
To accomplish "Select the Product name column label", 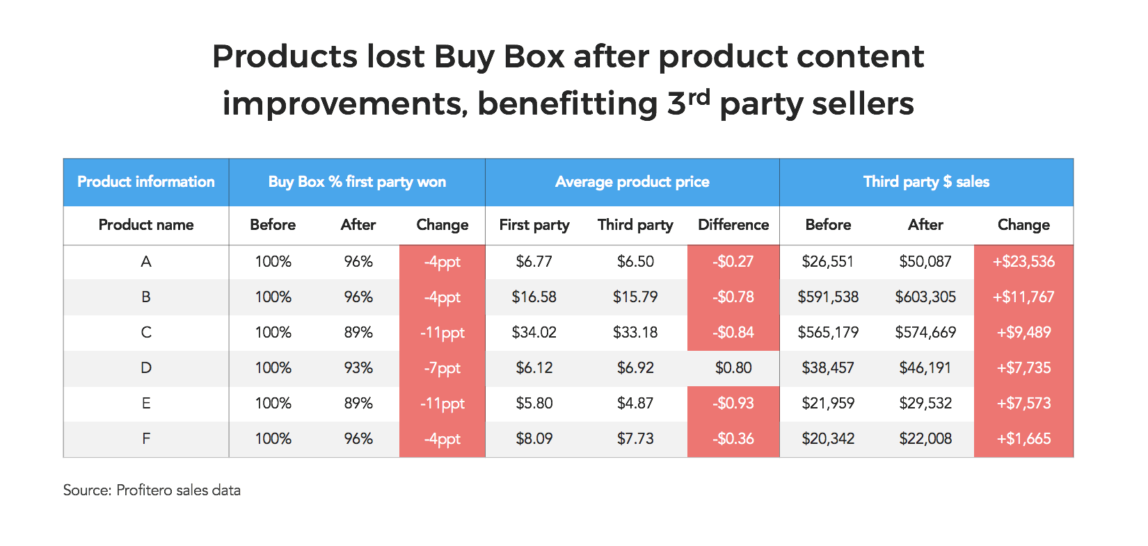I will pos(146,225).
